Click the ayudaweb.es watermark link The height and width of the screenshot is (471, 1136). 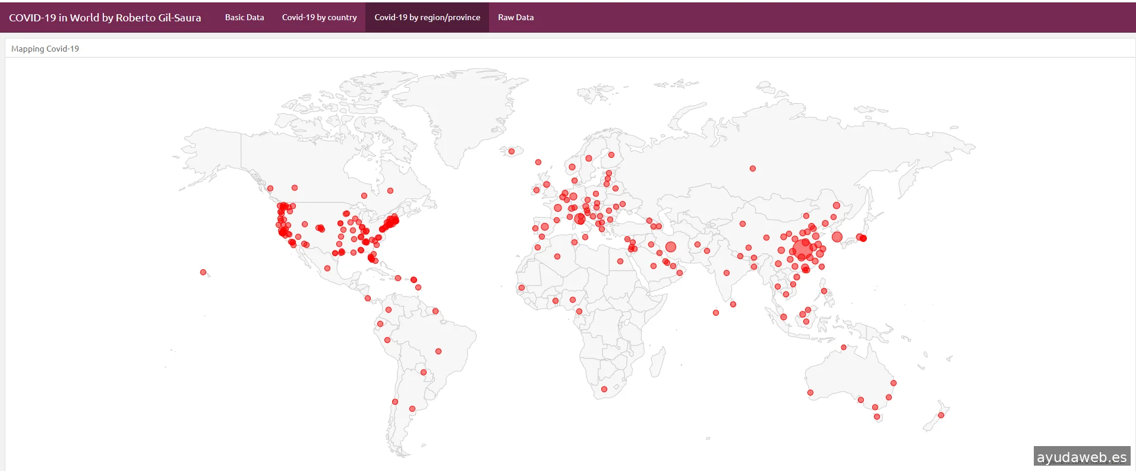tap(1081, 457)
